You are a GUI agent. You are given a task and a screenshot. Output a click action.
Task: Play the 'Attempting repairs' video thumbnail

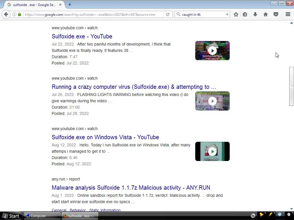(212, 101)
